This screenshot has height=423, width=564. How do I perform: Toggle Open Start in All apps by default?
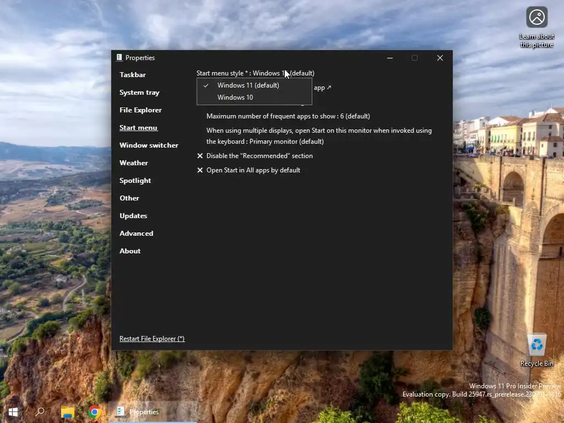tap(248, 170)
